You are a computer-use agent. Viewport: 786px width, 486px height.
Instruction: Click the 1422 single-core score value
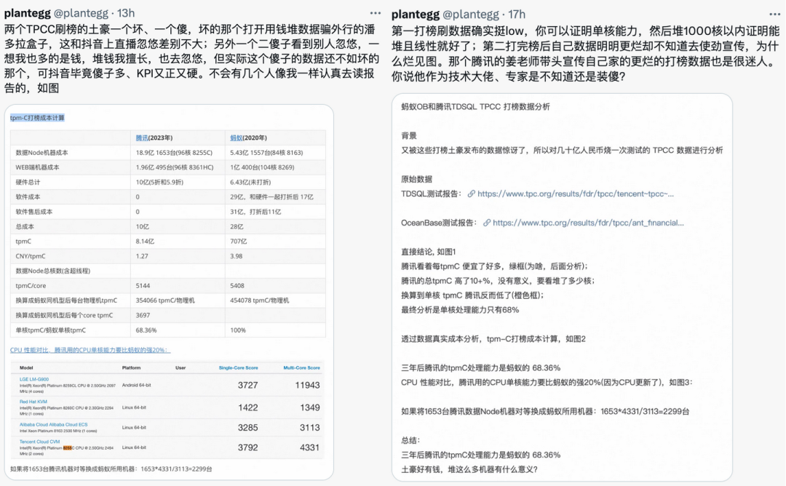click(x=247, y=408)
